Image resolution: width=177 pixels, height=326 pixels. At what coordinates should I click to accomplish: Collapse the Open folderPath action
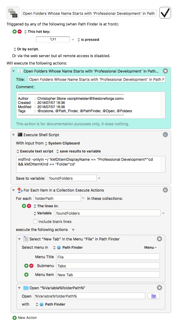tap(19, 288)
